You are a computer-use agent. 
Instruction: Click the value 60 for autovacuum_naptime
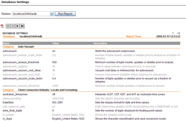(x=54, y=66)
